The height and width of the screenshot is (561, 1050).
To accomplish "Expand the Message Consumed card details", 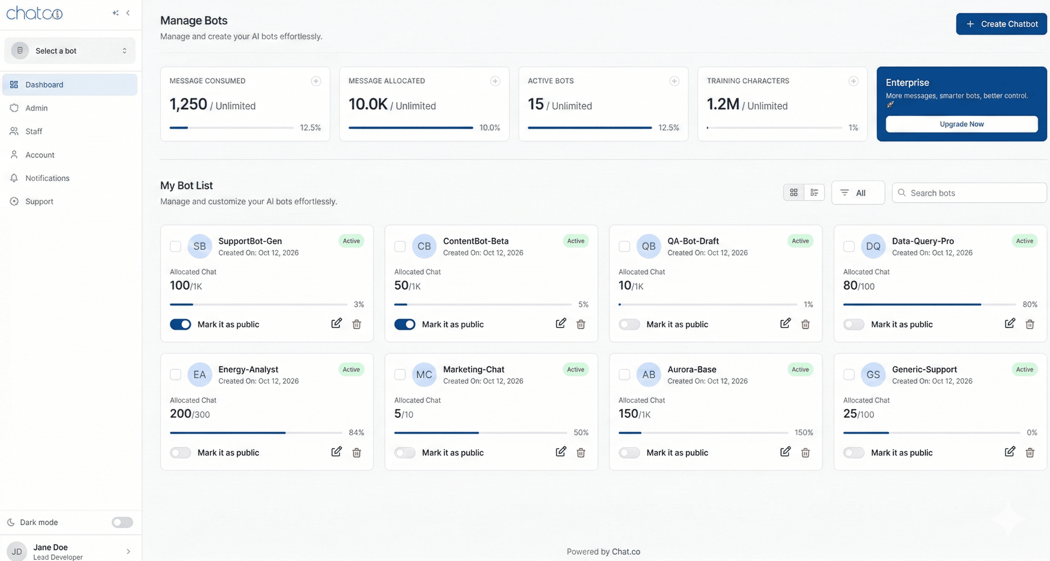I will 316,81.
